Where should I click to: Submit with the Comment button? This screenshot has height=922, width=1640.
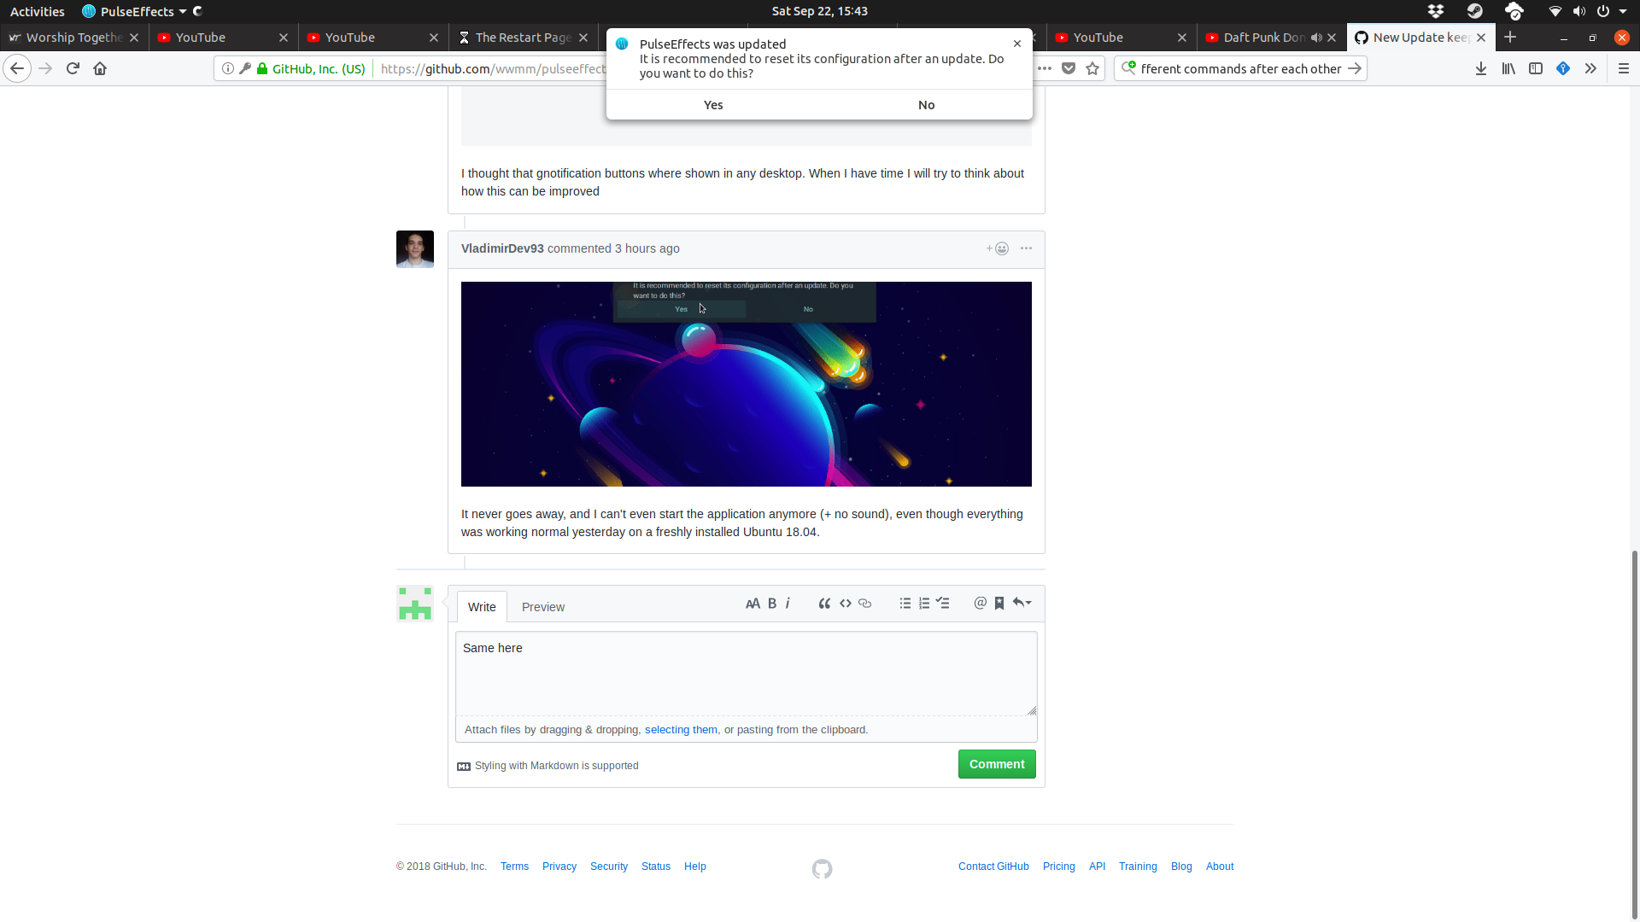(997, 764)
